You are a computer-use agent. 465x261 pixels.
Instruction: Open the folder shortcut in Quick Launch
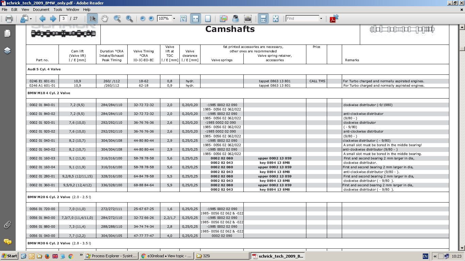click(39, 256)
